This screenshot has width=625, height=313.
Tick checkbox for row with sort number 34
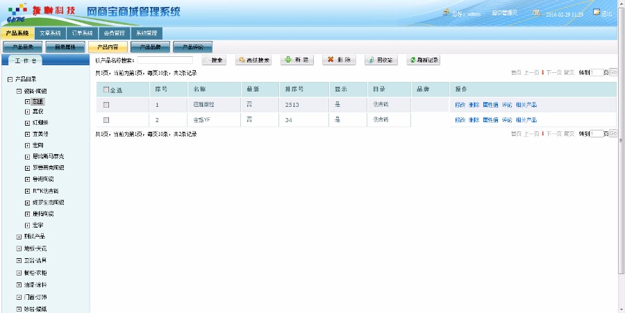106,120
